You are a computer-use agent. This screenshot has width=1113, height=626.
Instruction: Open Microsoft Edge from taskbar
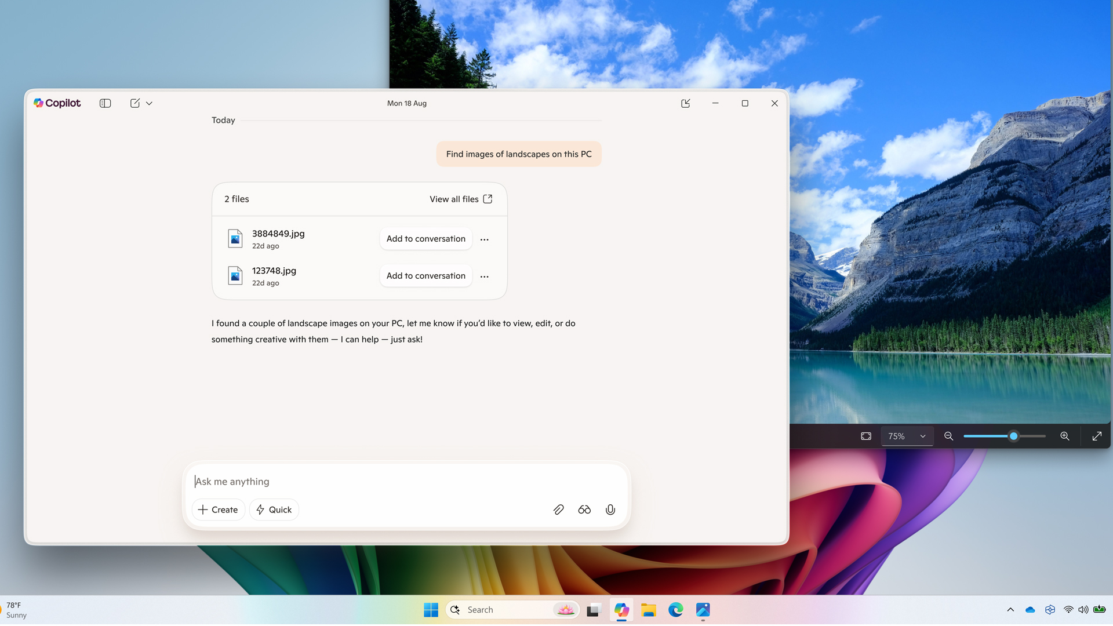coord(676,610)
